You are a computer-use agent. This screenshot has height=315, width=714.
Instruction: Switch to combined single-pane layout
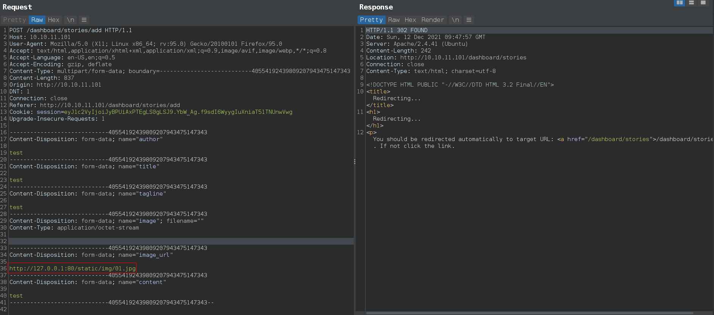click(703, 3)
